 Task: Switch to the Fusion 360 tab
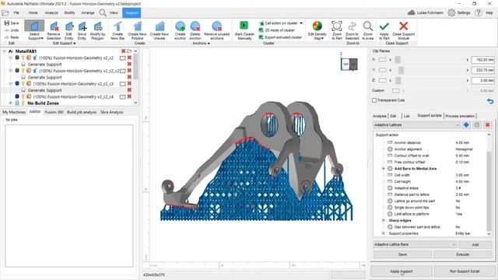pos(54,112)
